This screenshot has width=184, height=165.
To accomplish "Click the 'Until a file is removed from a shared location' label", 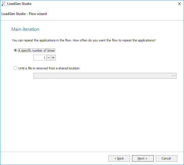I will click(49, 68).
